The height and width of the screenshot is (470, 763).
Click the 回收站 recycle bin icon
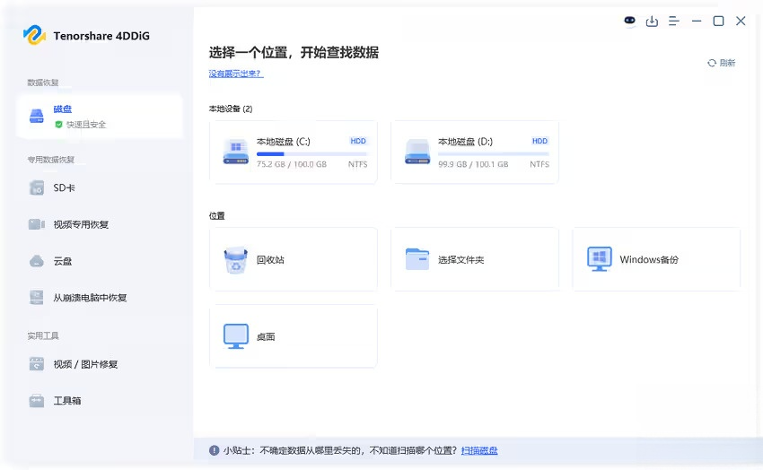(x=235, y=260)
